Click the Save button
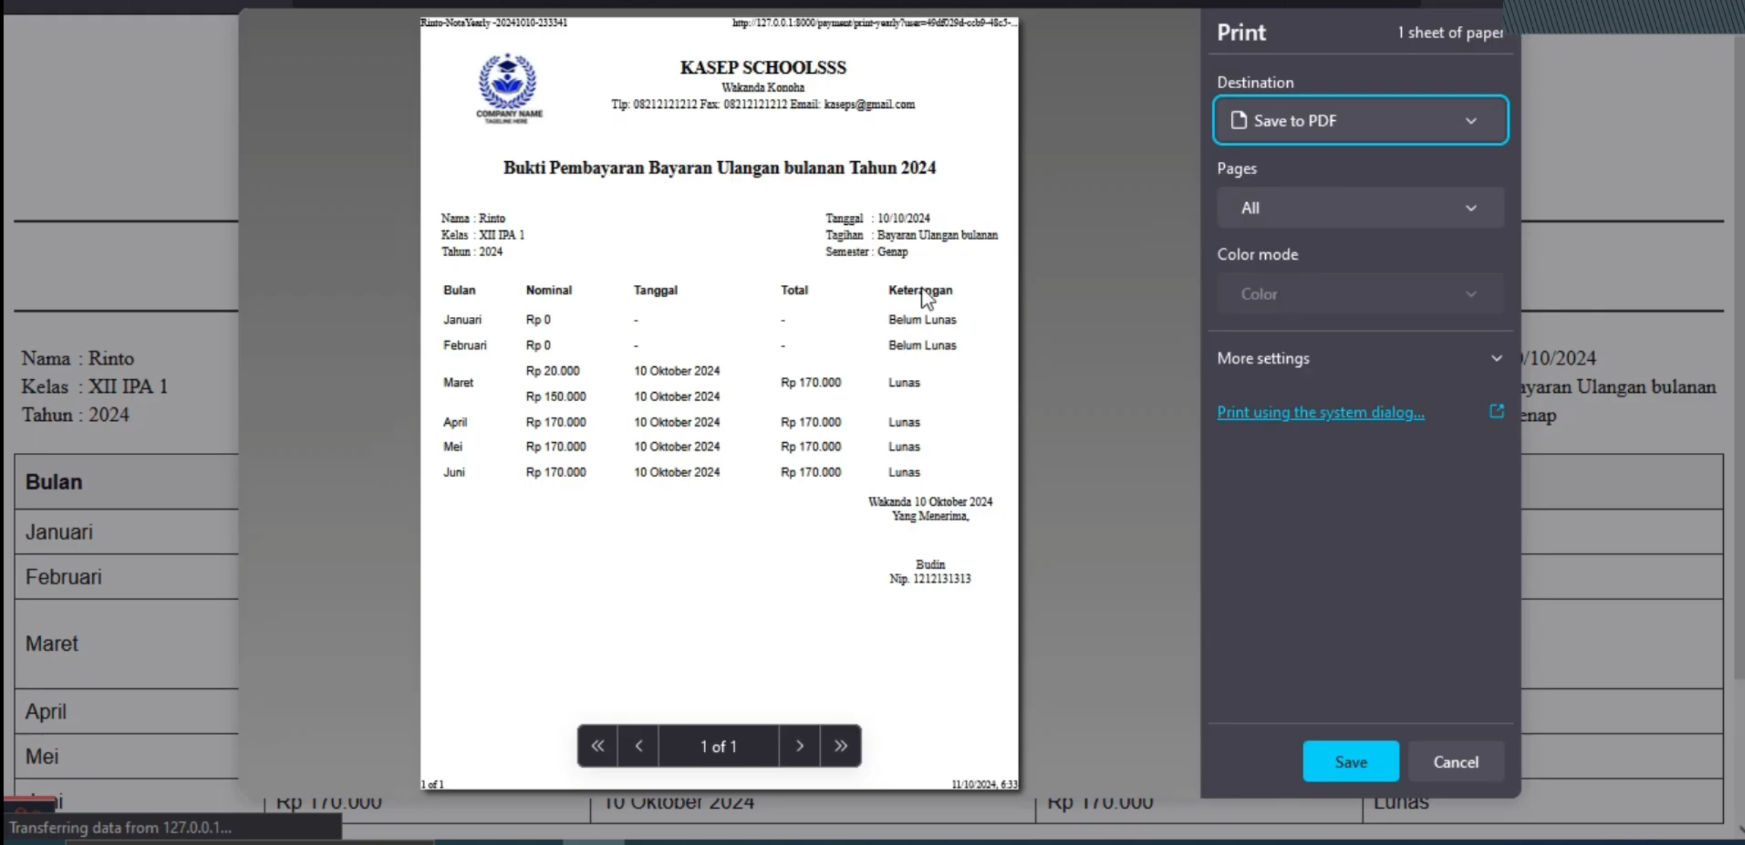Image resolution: width=1745 pixels, height=845 pixels. pos(1351,762)
